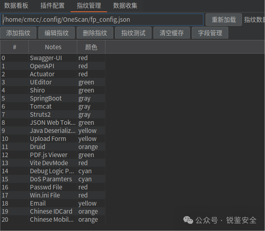Select the UEditor row

click(53, 82)
